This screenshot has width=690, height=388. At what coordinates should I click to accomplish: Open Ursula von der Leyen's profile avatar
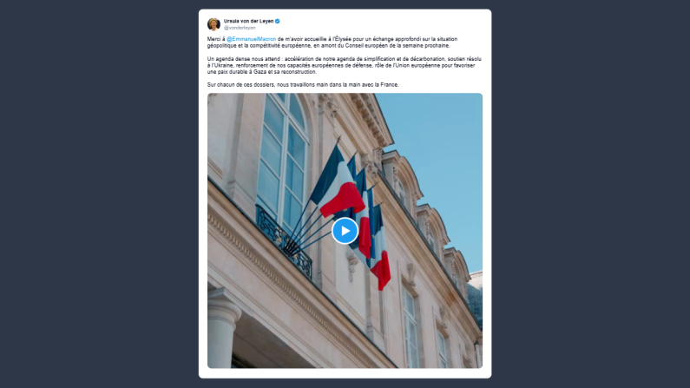214,24
